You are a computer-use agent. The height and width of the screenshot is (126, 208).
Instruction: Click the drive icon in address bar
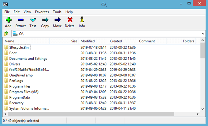(15, 34)
